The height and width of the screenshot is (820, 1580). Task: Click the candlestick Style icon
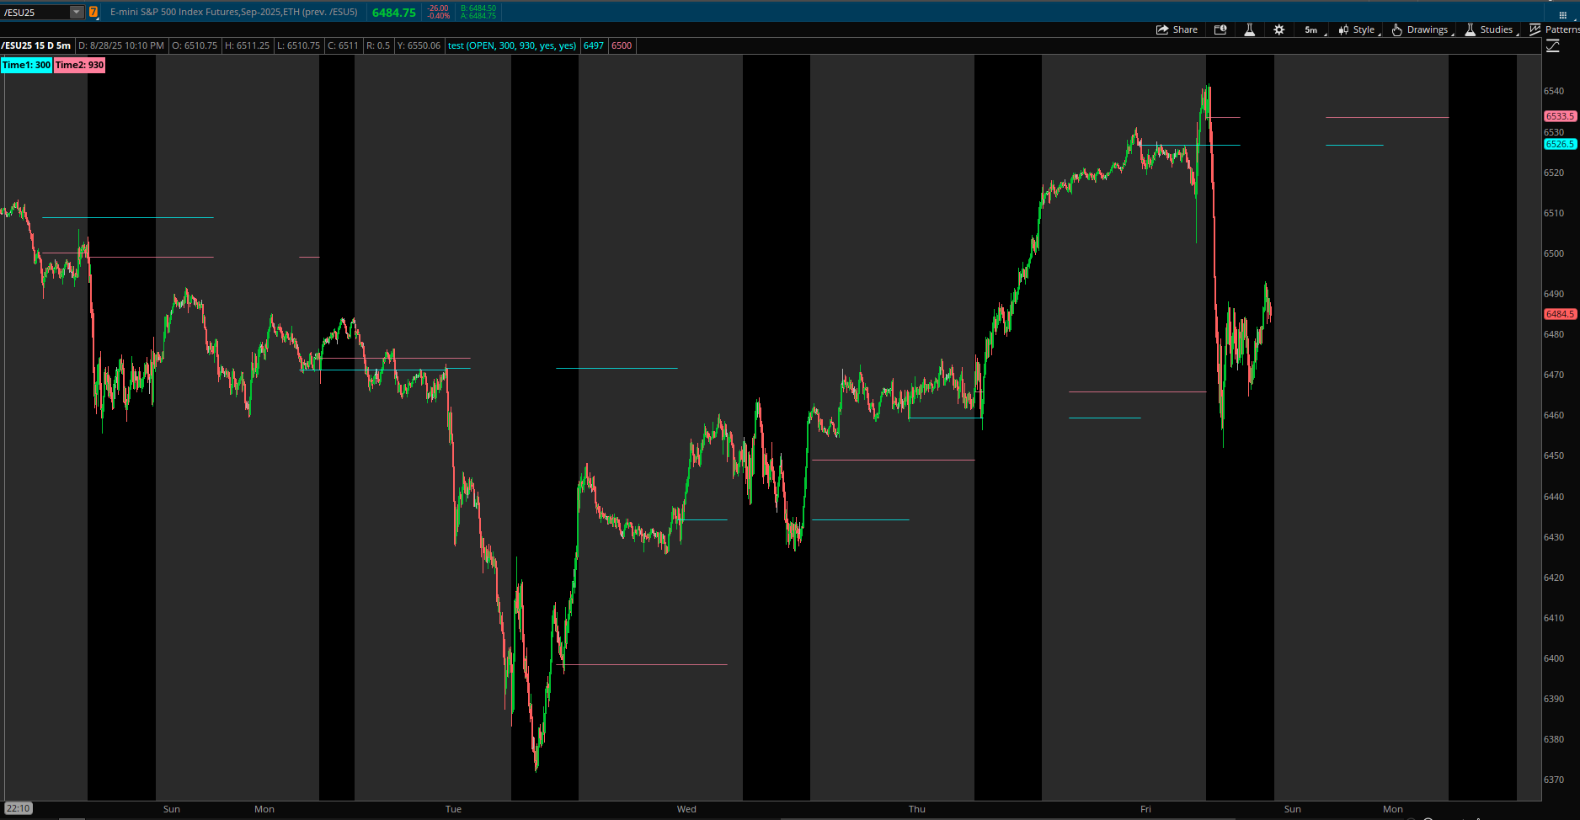click(1343, 29)
